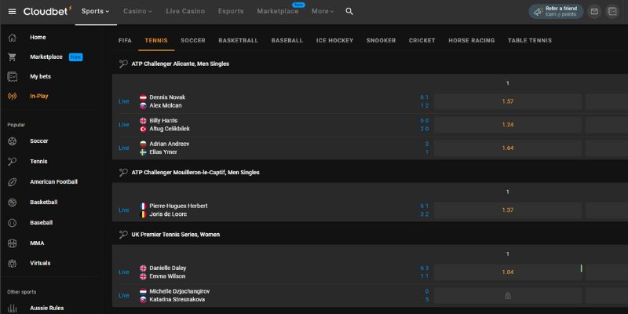The image size is (628, 314).
Task: Click the Baseball sidebar icon
Action: click(x=13, y=223)
